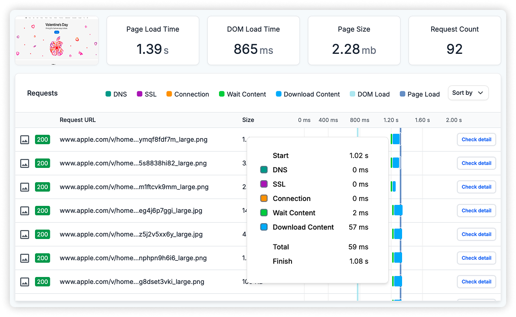
Task: Click the download bar for m1ftcvk9mm row
Action: [x=394, y=187]
